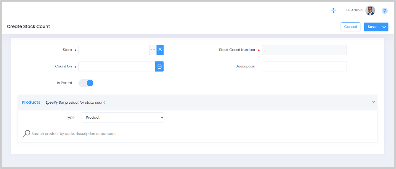Click the Description text box

pos(304,67)
